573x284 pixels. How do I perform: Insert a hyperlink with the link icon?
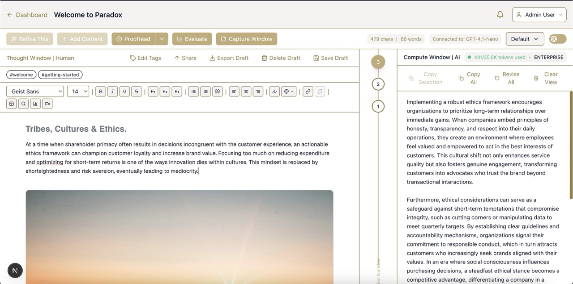308,92
